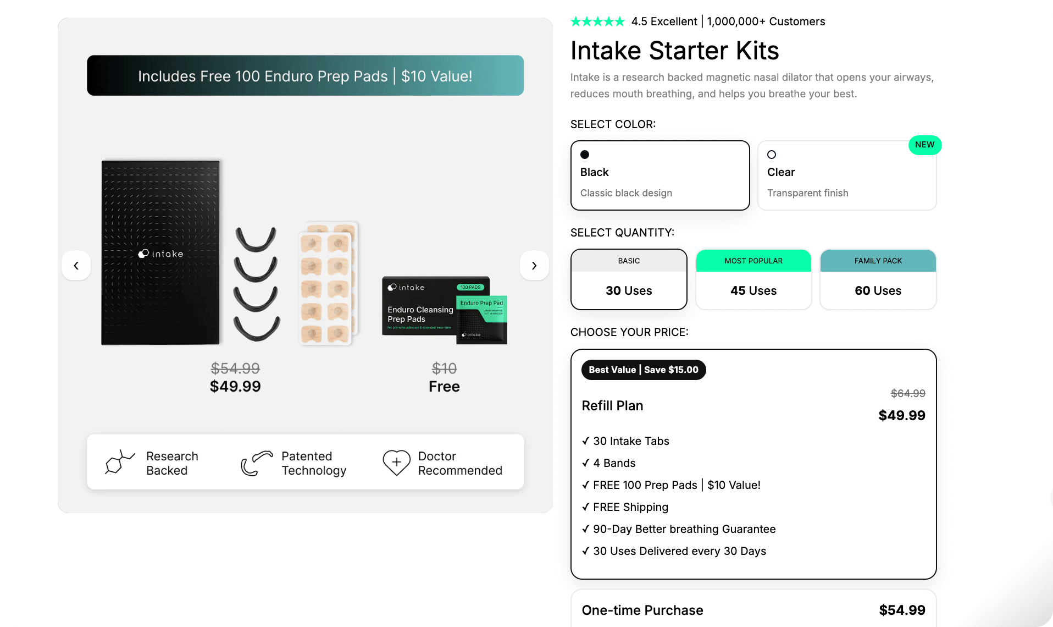Viewport: 1053px width, 627px height.
Task: Select the Black color option
Action: click(x=659, y=175)
